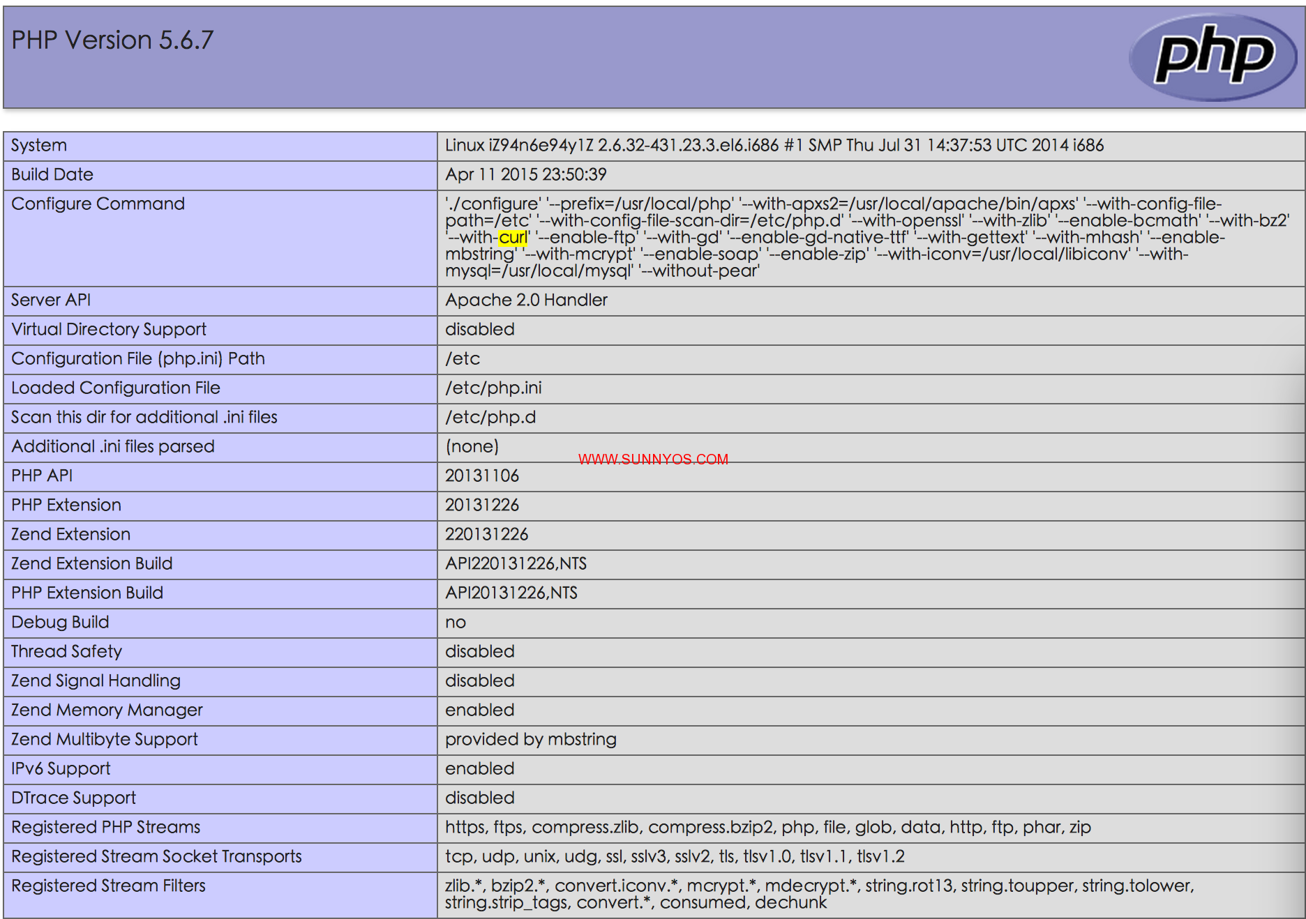Select API20131226,NTS value

pyautogui.click(x=511, y=593)
